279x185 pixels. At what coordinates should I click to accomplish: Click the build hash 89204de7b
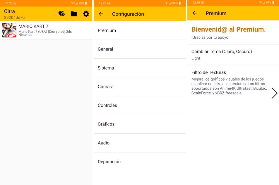(x=14, y=18)
